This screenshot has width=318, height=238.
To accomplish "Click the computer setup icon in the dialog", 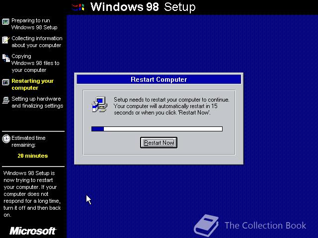I will (99, 104).
